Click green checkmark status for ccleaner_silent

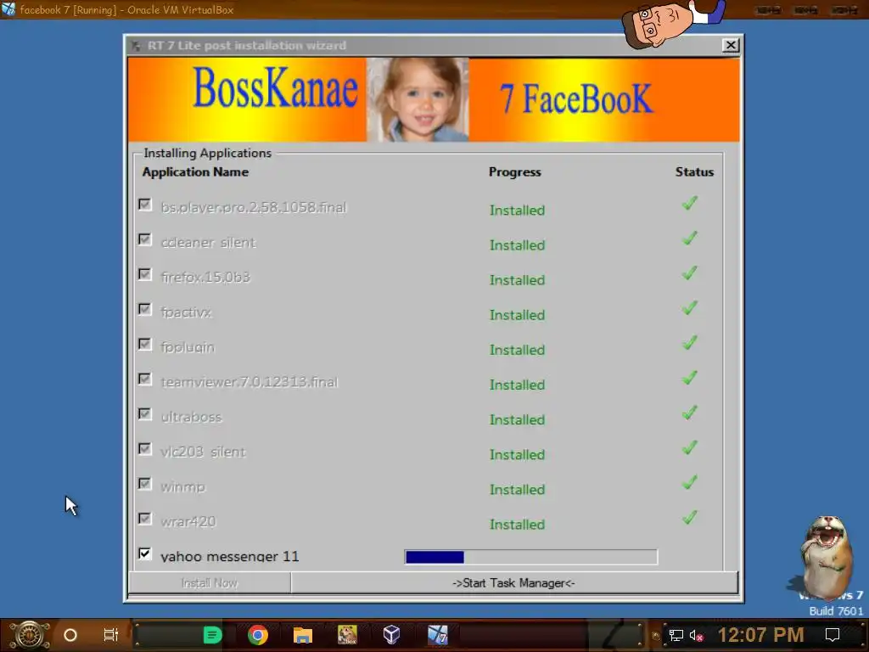689,239
